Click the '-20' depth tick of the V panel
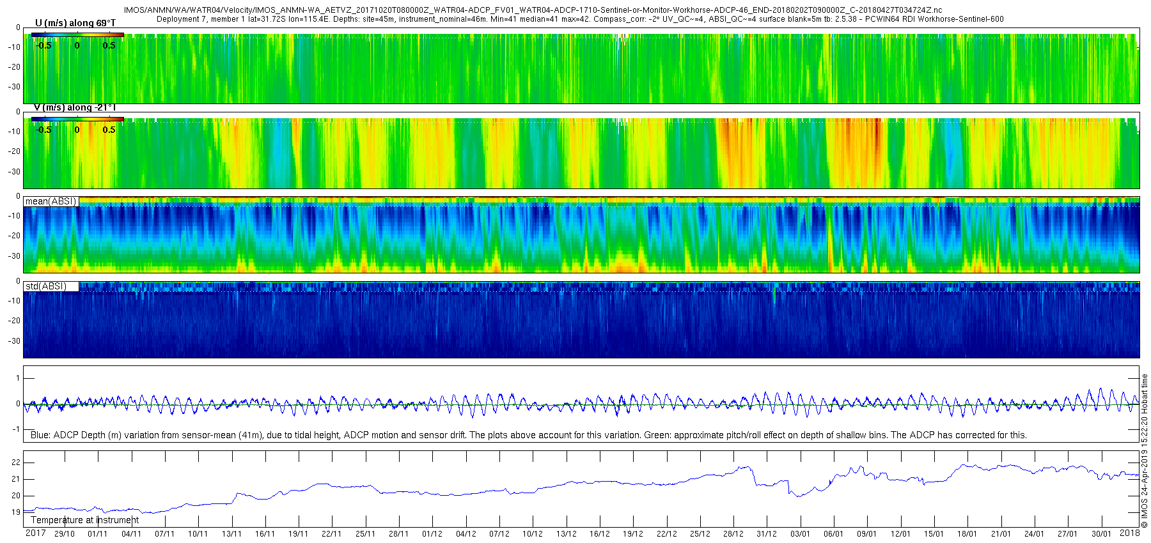 [x=14, y=151]
